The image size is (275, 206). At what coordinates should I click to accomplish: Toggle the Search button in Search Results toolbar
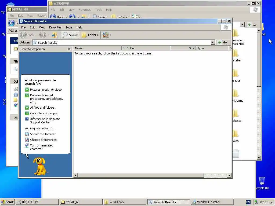[70, 35]
